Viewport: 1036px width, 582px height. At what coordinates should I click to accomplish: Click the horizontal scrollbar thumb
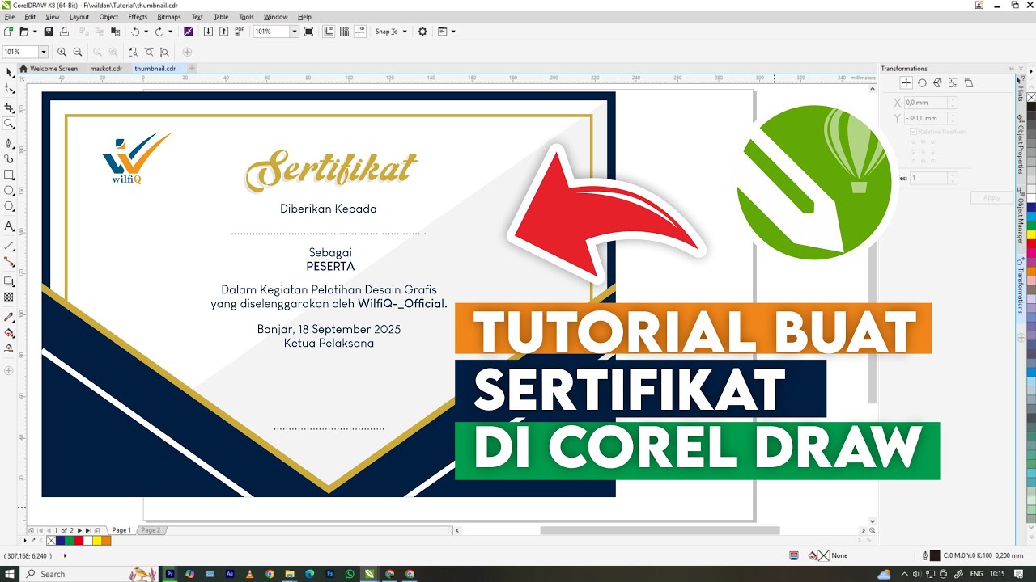[x=660, y=531]
